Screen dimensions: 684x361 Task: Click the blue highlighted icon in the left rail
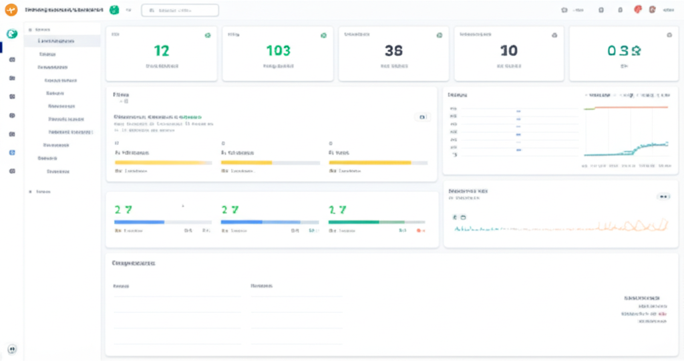pyautogui.click(x=12, y=152)
